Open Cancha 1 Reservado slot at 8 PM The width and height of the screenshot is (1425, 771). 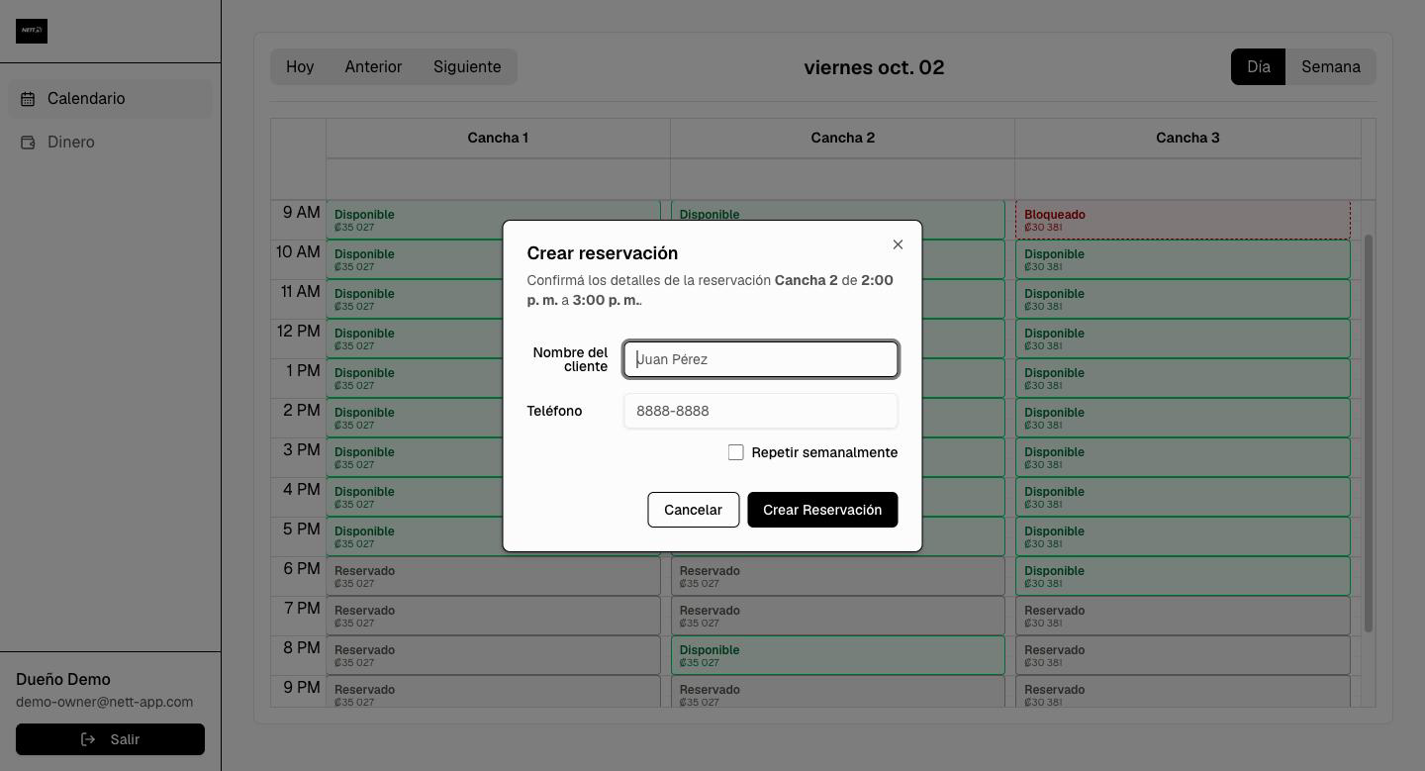pos(493,655)
